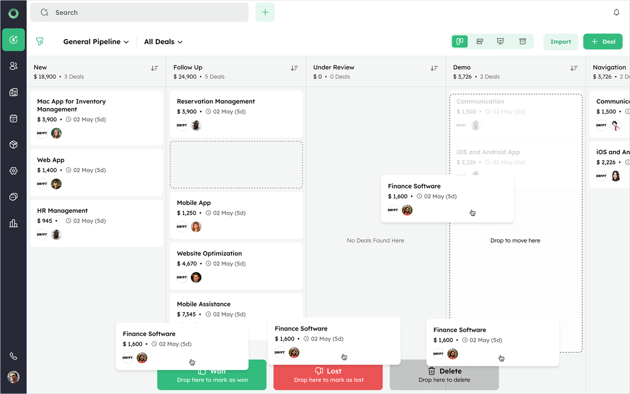Screen dimensions: 630x394
Task: Open sort options for Follow Up column
Action: pos(294,68)
